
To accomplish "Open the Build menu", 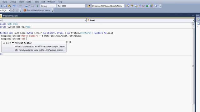I will click(5, 2).
